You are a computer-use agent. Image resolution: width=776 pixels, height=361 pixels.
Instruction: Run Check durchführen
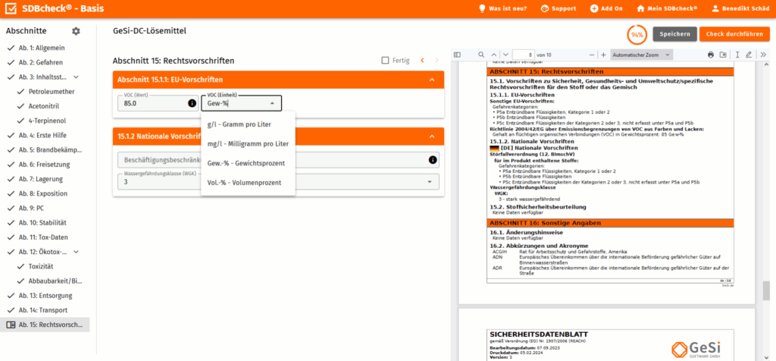click(x=734, y=34)
